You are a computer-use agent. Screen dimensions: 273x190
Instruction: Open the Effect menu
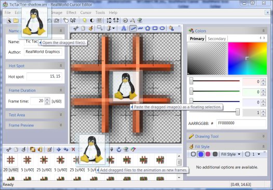pos(71,12)
